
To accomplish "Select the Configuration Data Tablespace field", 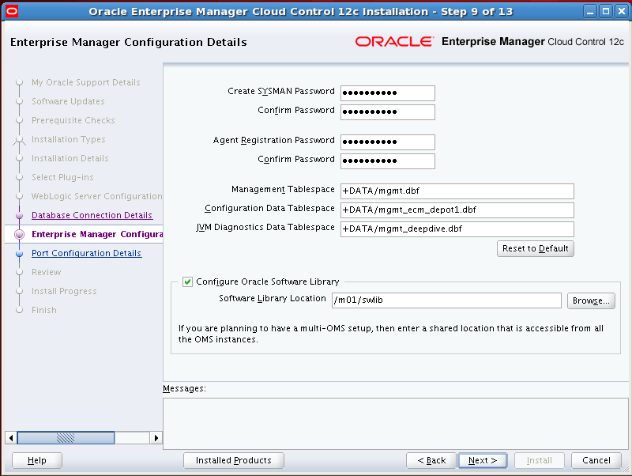I will [457, 210].
